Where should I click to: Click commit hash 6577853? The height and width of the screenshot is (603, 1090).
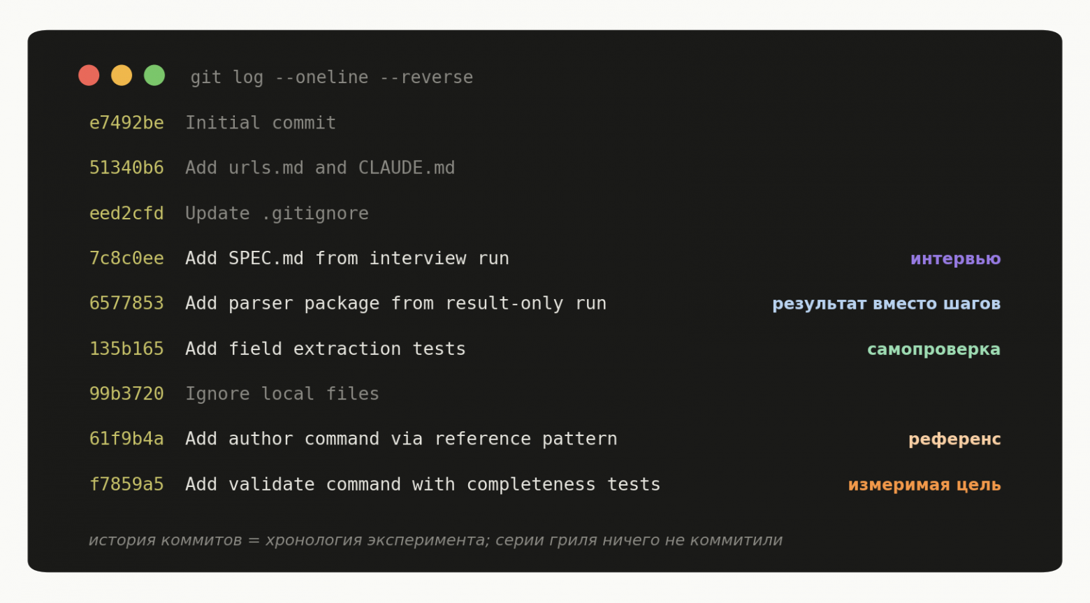pos(126,303)
